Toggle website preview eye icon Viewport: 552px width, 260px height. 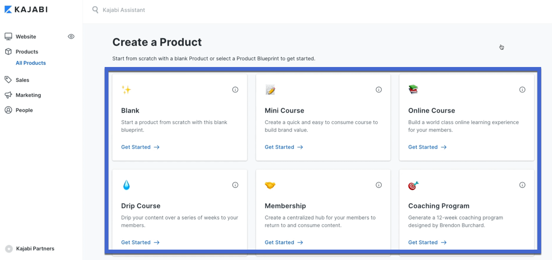(x=71, y=36)
